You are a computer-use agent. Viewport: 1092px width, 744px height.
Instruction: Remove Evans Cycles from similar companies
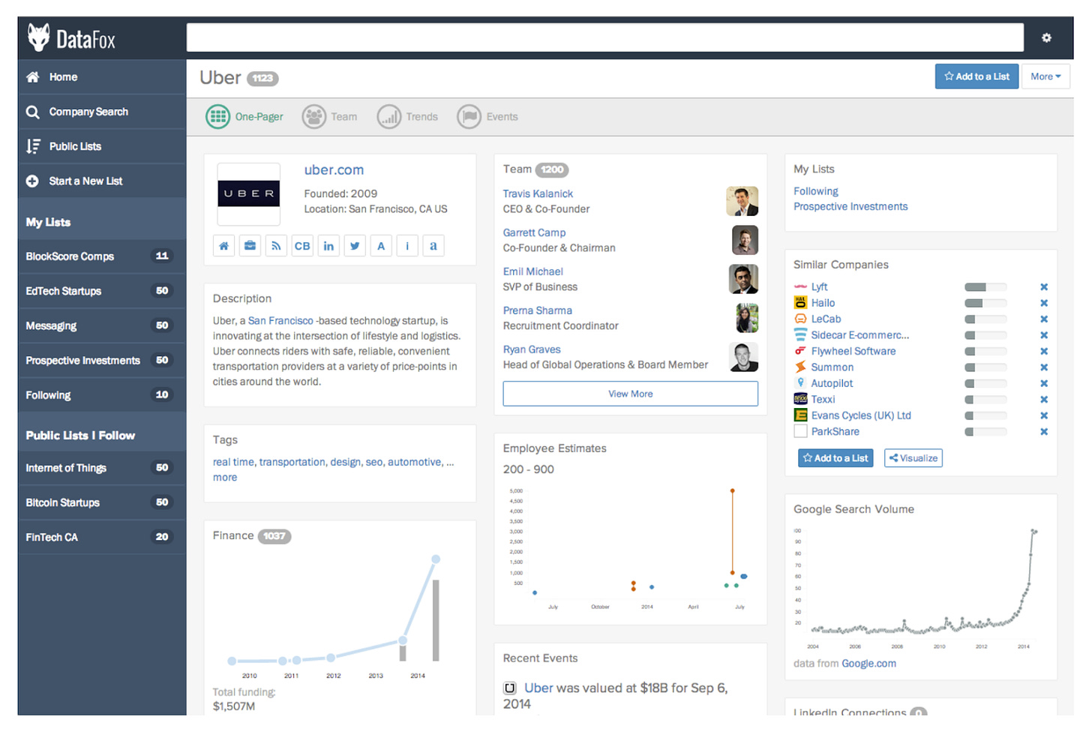point(1043,415)
